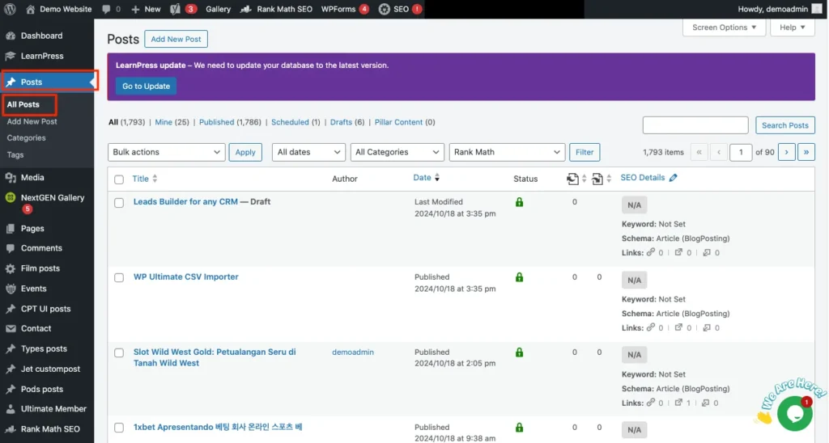Filter posts by Drafts tab
The image size is (829, 443).
coord(341,122)
